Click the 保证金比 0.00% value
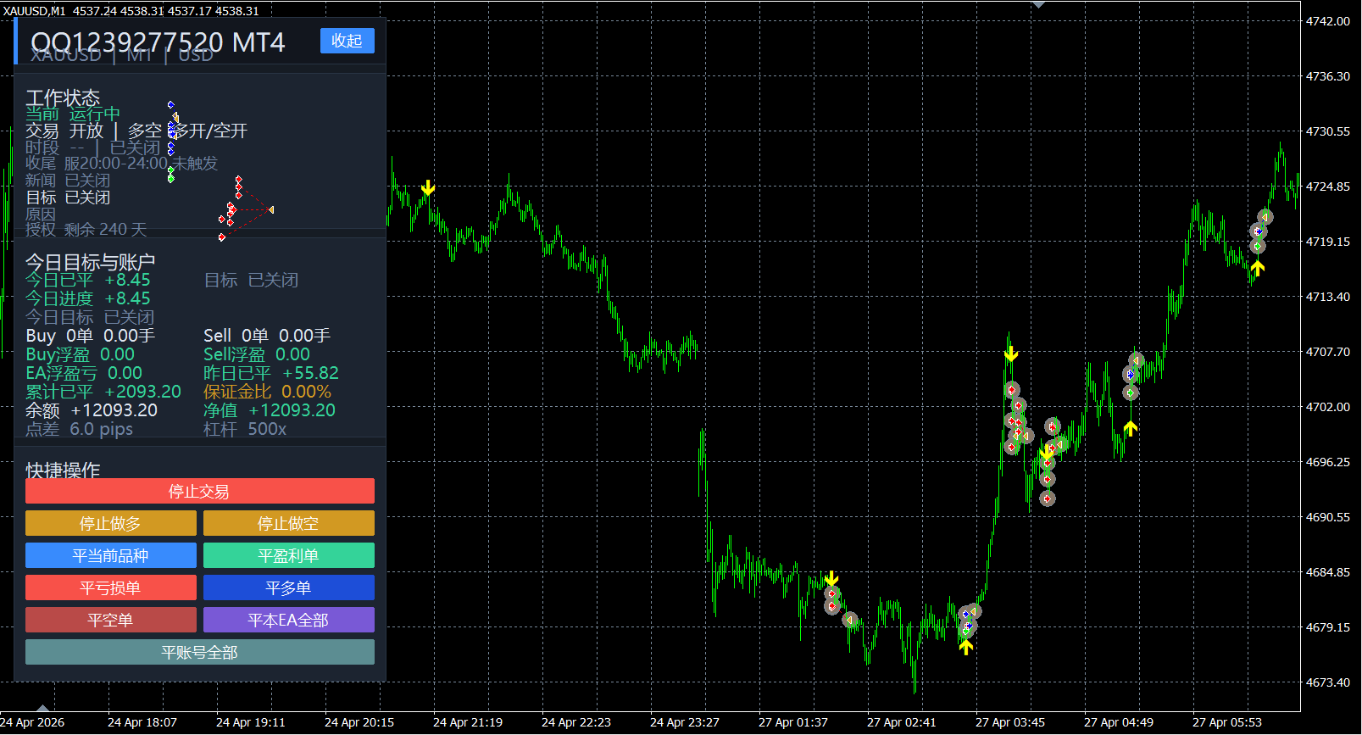The width and height of the screenshot is (1362, 735). click(267, 392)
